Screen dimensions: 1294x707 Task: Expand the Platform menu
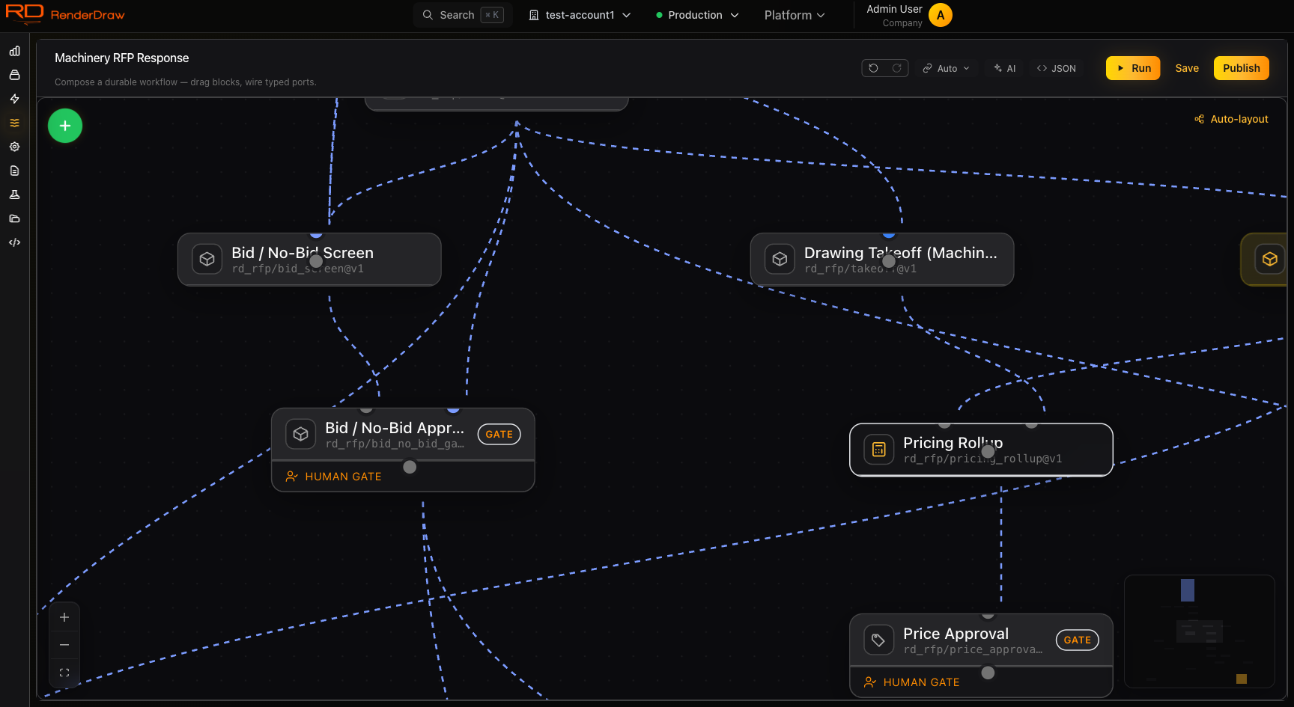(795, 15)
